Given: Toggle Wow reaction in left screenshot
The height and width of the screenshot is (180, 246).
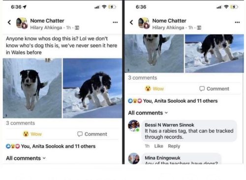Looking at the screenshot, I should pyautogui.click(x=32, y=134).
